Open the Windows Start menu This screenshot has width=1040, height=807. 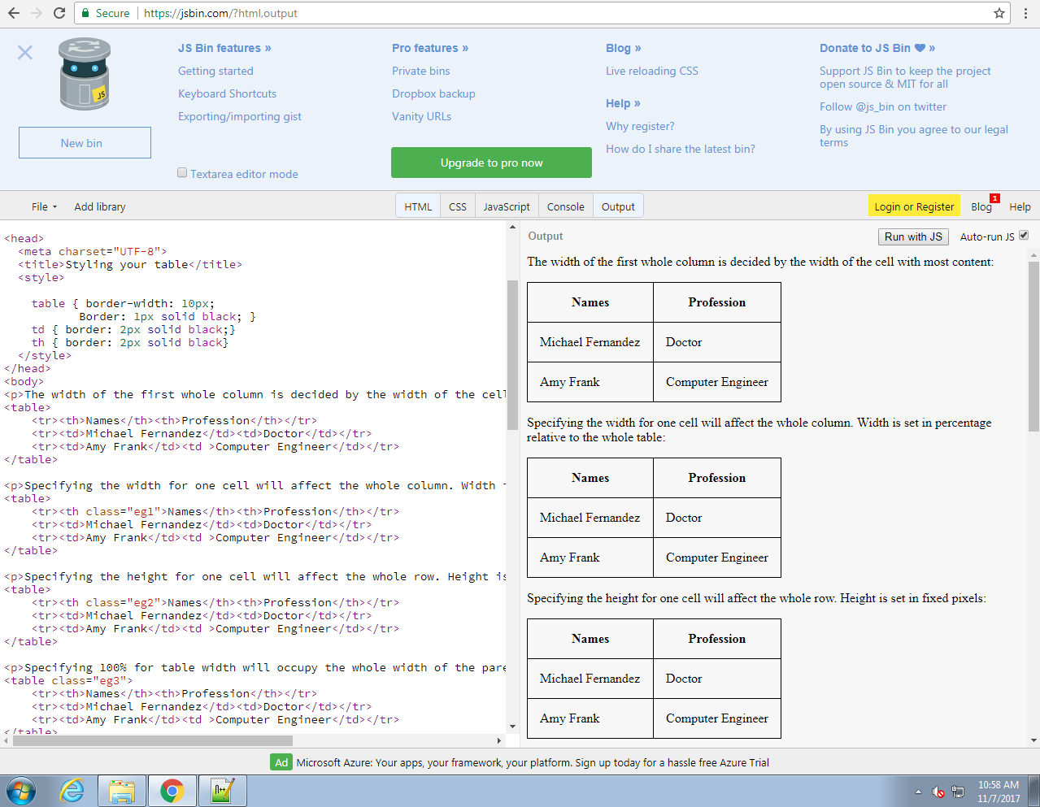pos(22,791)
